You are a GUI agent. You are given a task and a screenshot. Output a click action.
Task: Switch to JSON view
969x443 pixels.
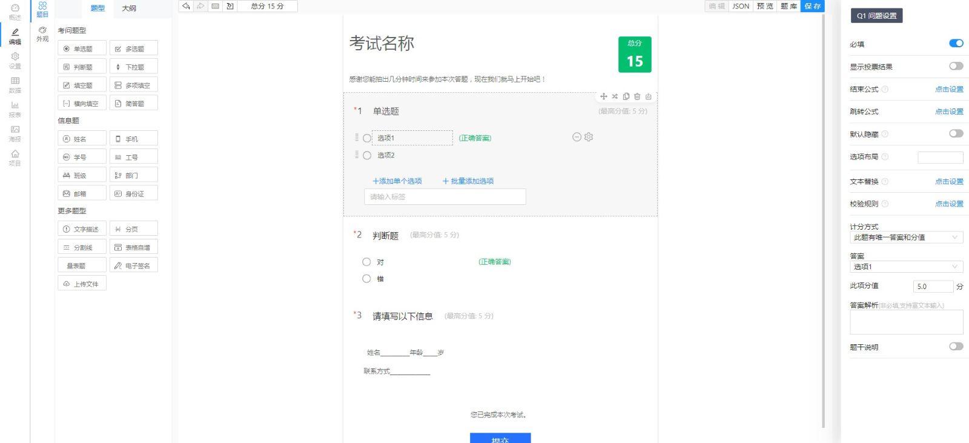[x=741, y=6]
